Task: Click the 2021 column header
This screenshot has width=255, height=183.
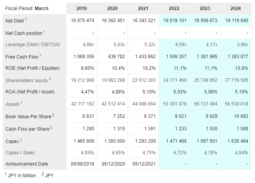Action: click(x=143, y=9)
